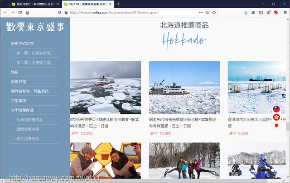
Task: Switch region to Hong Kong flag
Action: point(276,117)
